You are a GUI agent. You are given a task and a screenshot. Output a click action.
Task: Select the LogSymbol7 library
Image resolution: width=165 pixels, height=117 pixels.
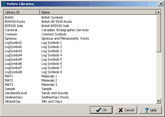(x=80, y=68)
